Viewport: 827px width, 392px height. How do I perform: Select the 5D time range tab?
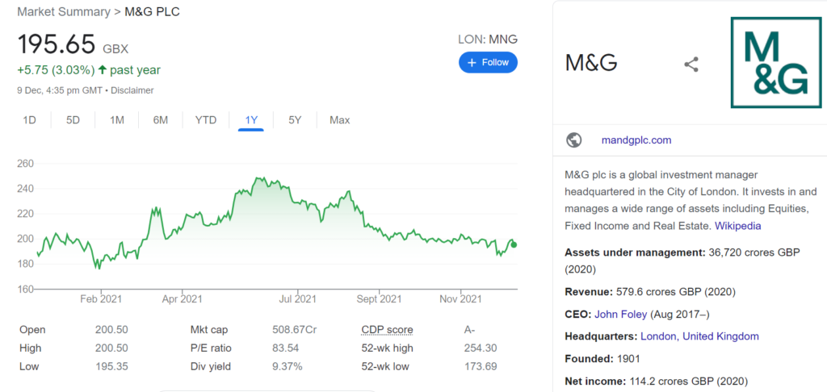click(73, 120)
